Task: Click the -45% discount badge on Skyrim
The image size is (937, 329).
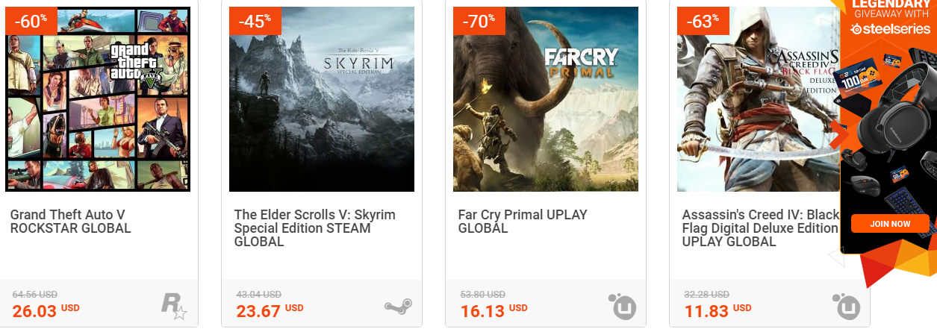Action: [x=255, y=21]
